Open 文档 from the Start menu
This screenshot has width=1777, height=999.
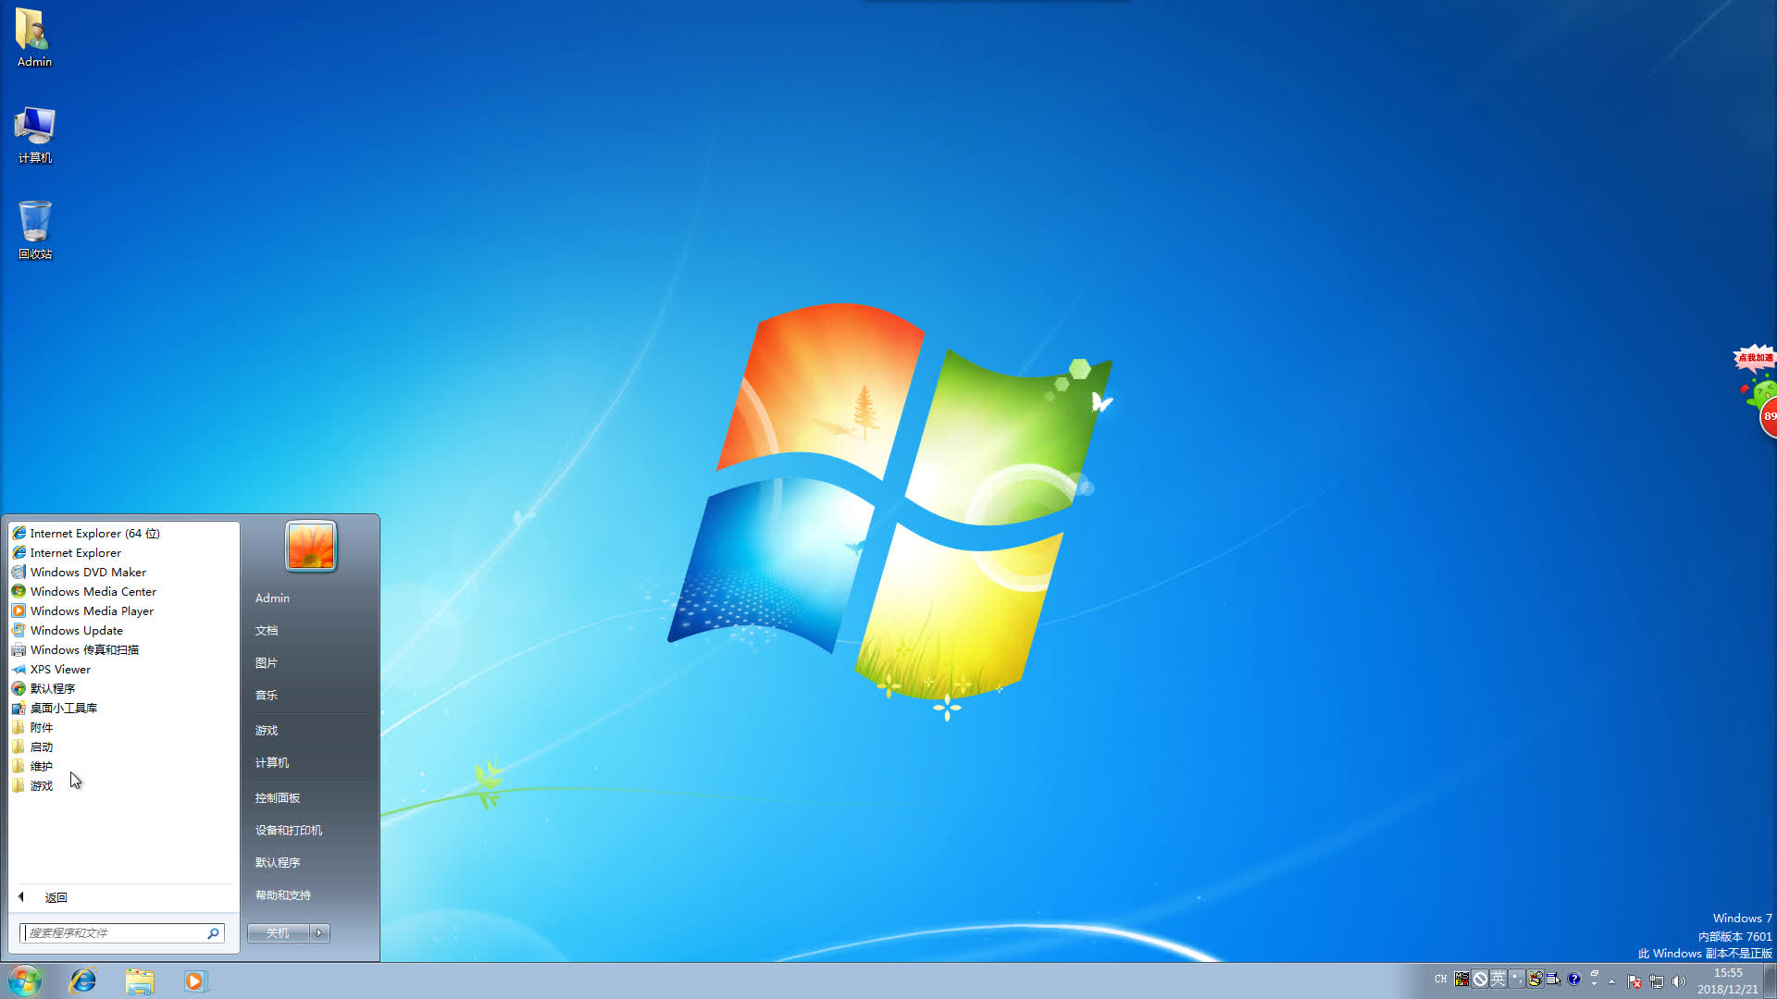(x=266, y=630)
